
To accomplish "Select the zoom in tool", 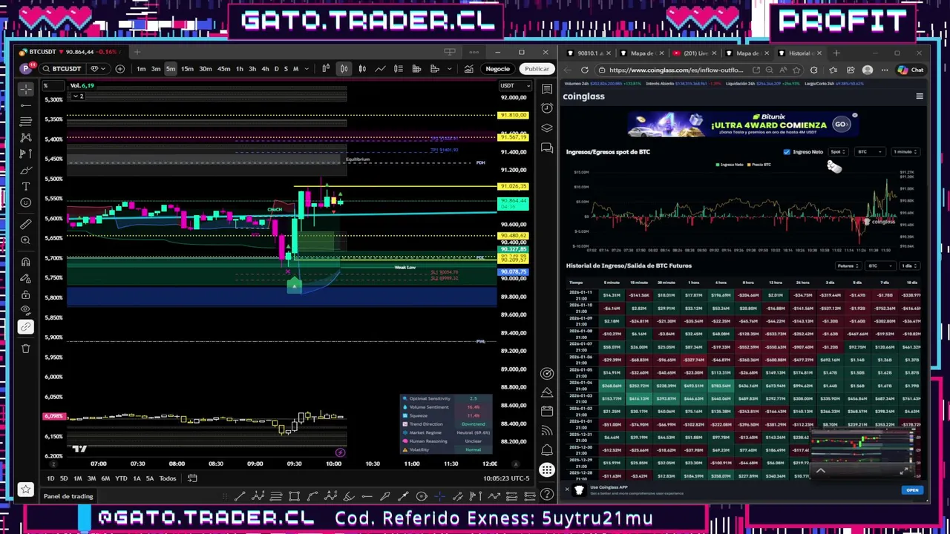I will (26, 240).
